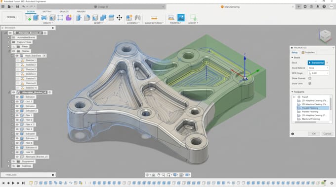Screen dimensions: 336x187
Task: Click the blue Stock selection button
Action: coord(316,63)
